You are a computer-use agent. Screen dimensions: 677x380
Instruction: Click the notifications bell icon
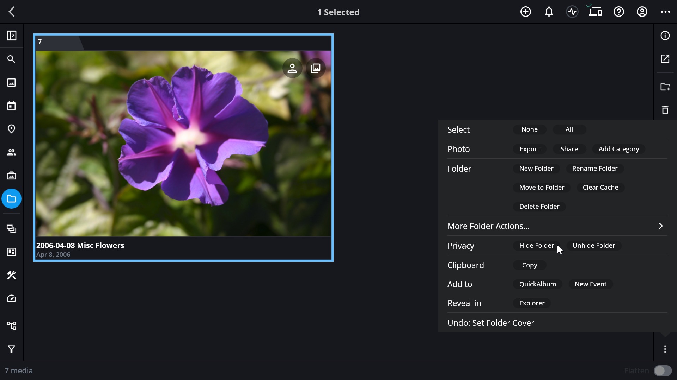point(549,12)
